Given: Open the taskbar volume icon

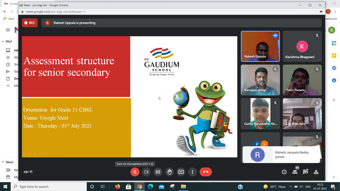Looking at the screenshot, I should point(301,187).
